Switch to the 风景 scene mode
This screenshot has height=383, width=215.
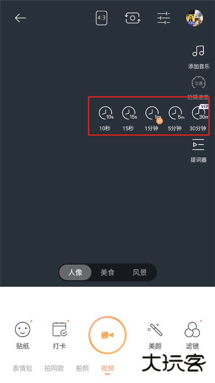click(140, 273)
